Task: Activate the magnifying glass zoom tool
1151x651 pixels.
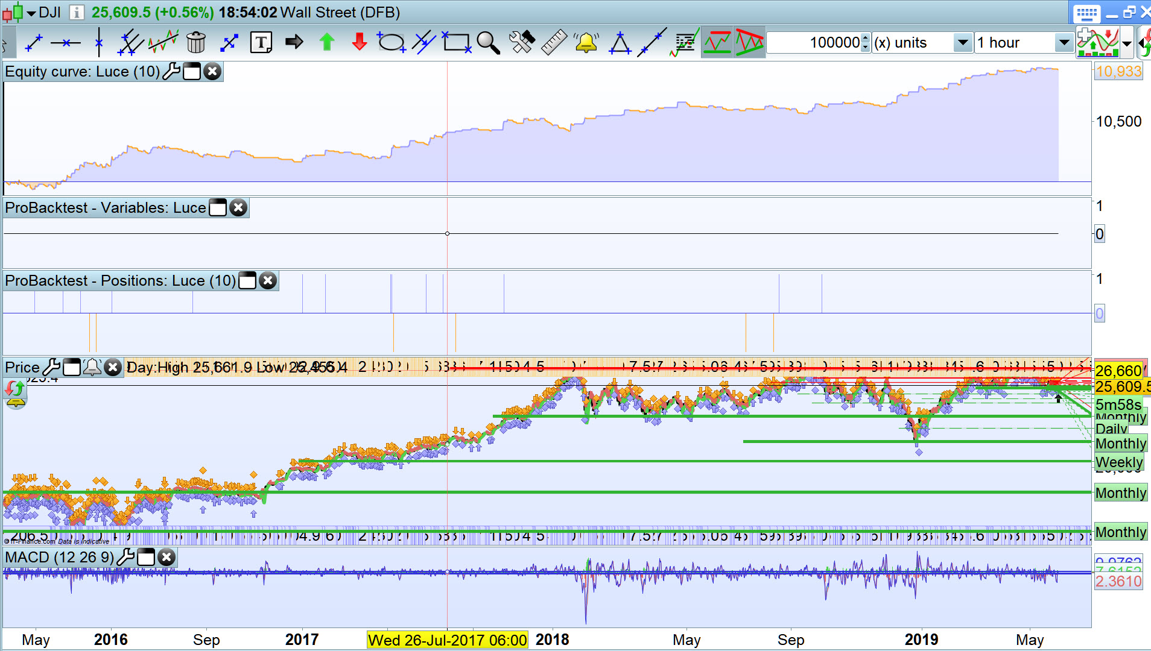Action: pos(489,43)
